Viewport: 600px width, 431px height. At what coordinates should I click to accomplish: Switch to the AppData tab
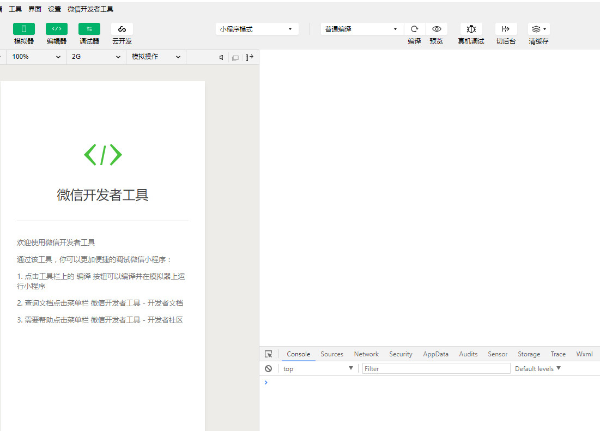tap(435, 354)
